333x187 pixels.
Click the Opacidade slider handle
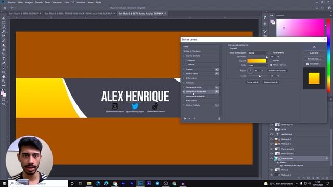click(267, 57)
